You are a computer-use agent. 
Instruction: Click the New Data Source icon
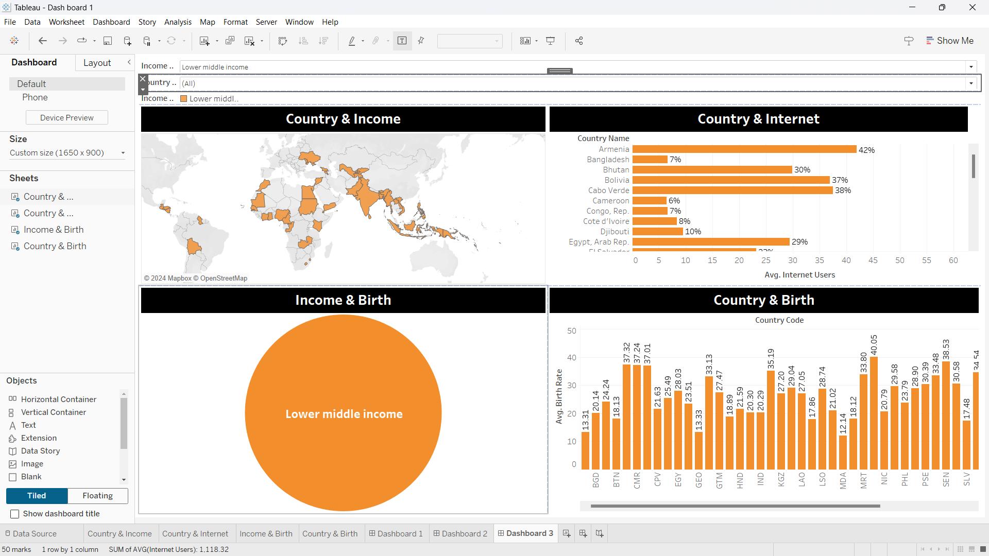127,41
